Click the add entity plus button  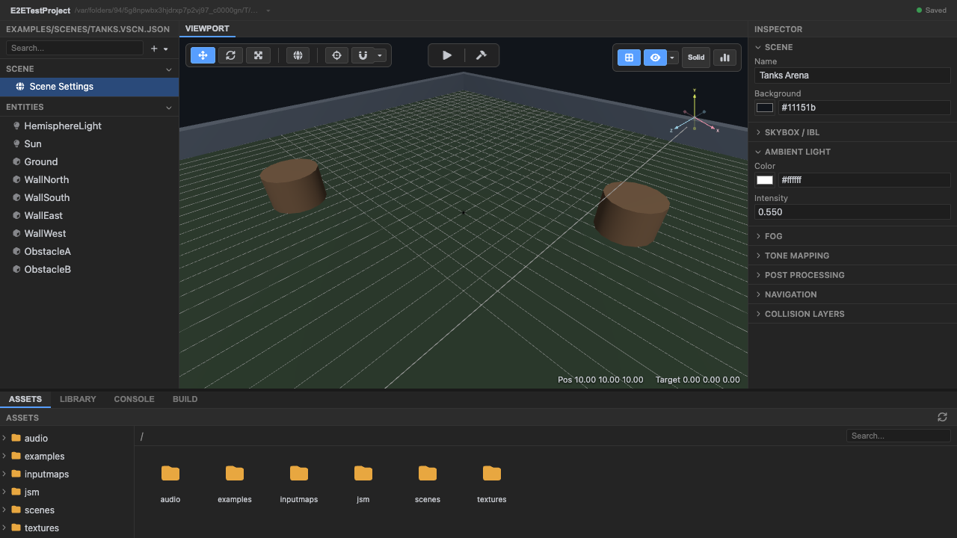tap(154, 49)
